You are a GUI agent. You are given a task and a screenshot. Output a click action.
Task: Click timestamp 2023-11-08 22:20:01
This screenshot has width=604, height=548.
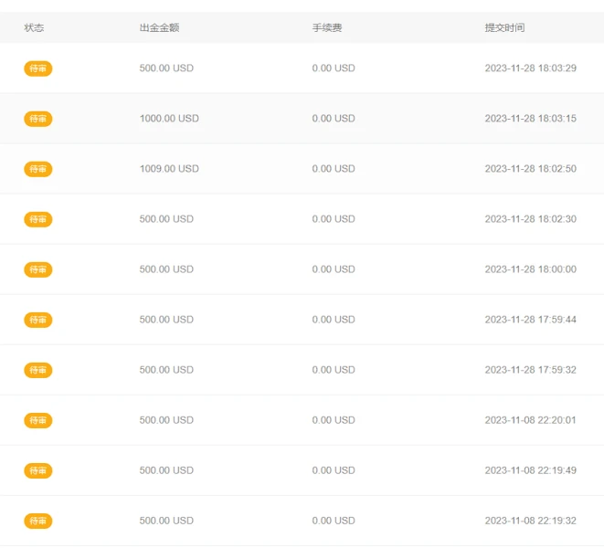coord(530,420)
